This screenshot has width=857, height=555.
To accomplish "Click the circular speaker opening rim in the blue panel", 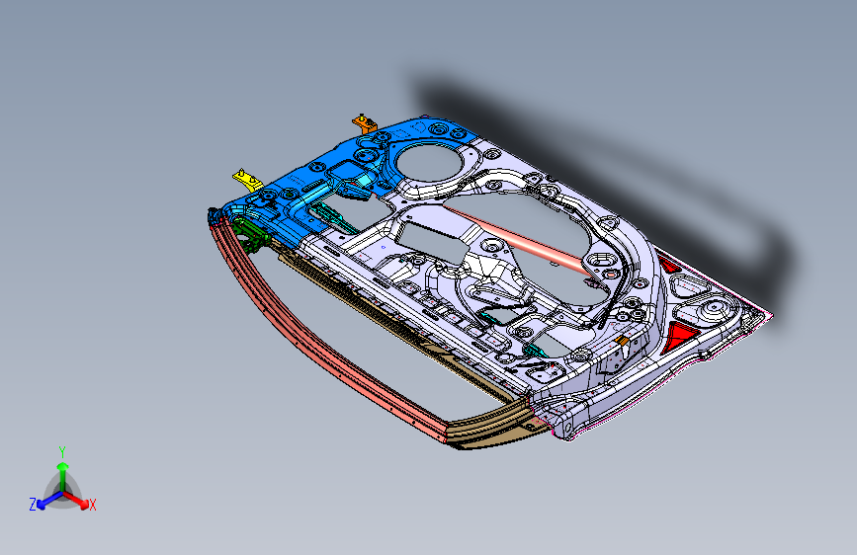I will pyautogui.click(x=429, y=161).
